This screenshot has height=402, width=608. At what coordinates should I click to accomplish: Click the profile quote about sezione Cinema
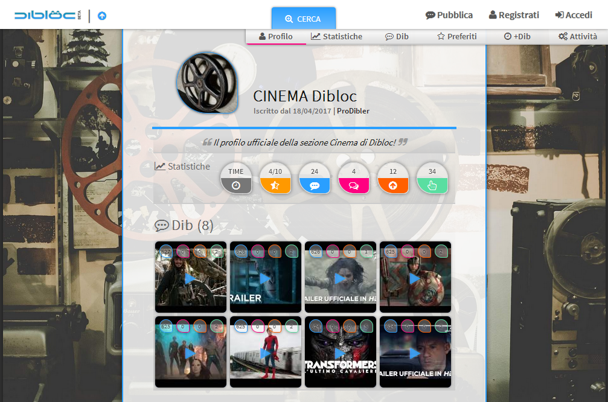(304, 142)
